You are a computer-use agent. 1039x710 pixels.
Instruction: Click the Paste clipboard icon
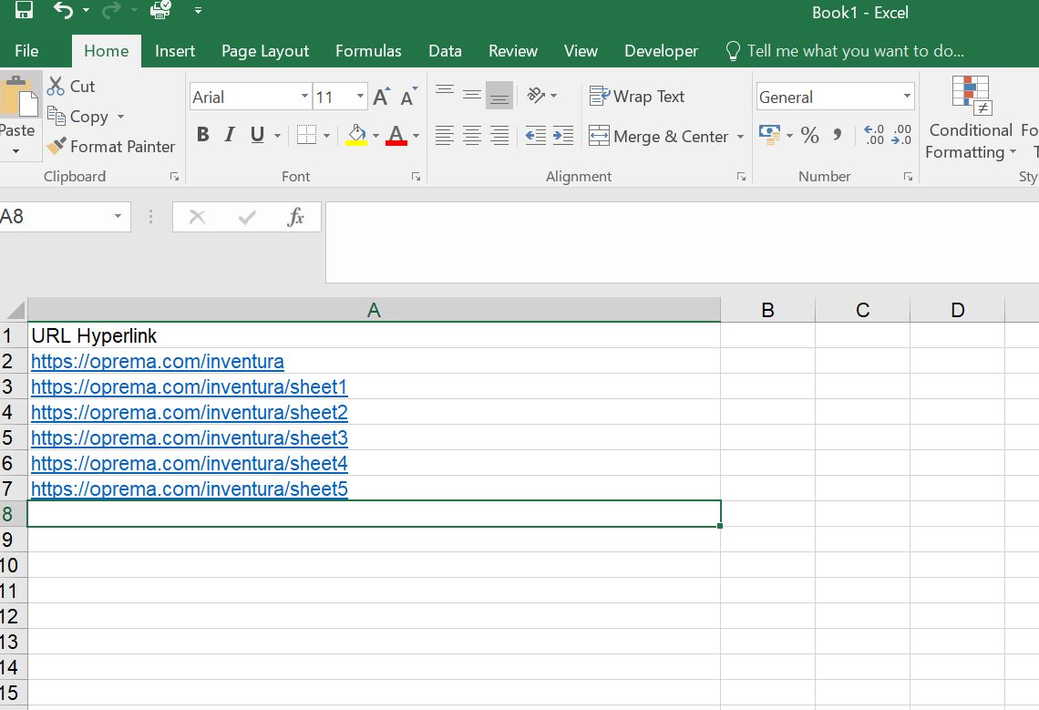pos(20,97)
